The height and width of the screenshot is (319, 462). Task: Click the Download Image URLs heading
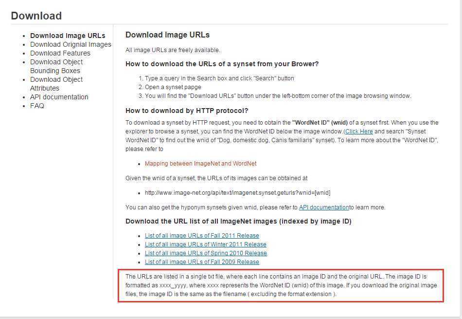click(x=167, y=35)
